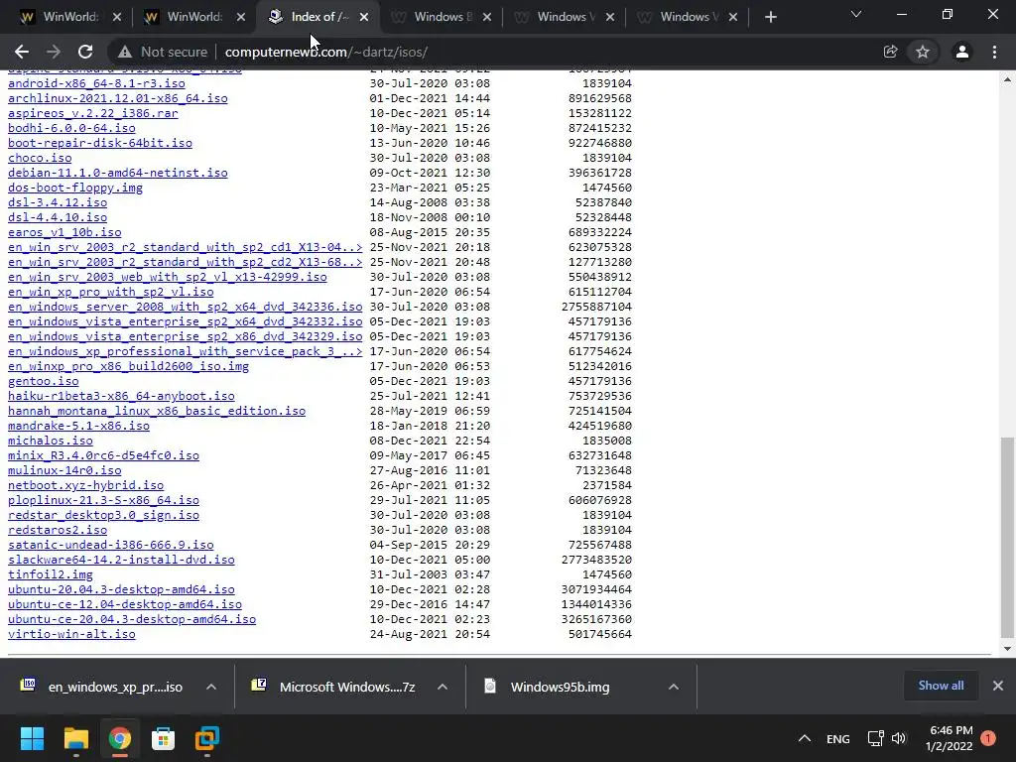Open Microsoft Windows....7z download item
Screen dimensions: 1016x762
(x=334, y=687)
